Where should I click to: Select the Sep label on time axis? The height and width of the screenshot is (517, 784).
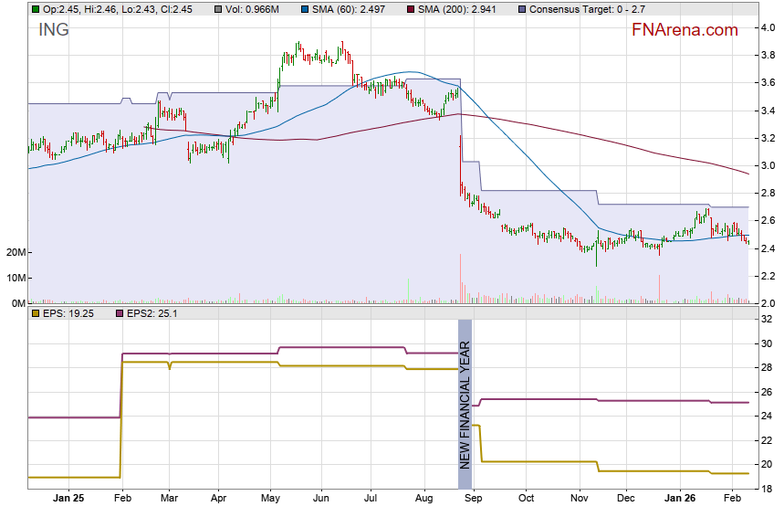click(x=472, y=500)
